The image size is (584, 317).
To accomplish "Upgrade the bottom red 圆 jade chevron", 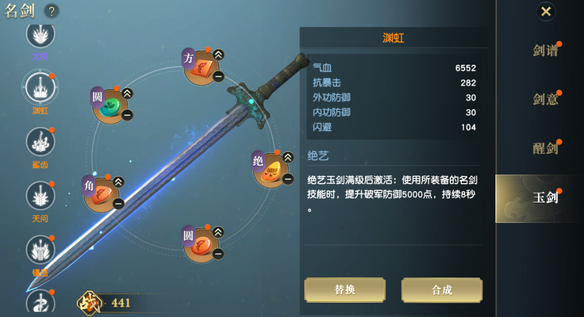I will pyautogui.click(x=218, y=232).
